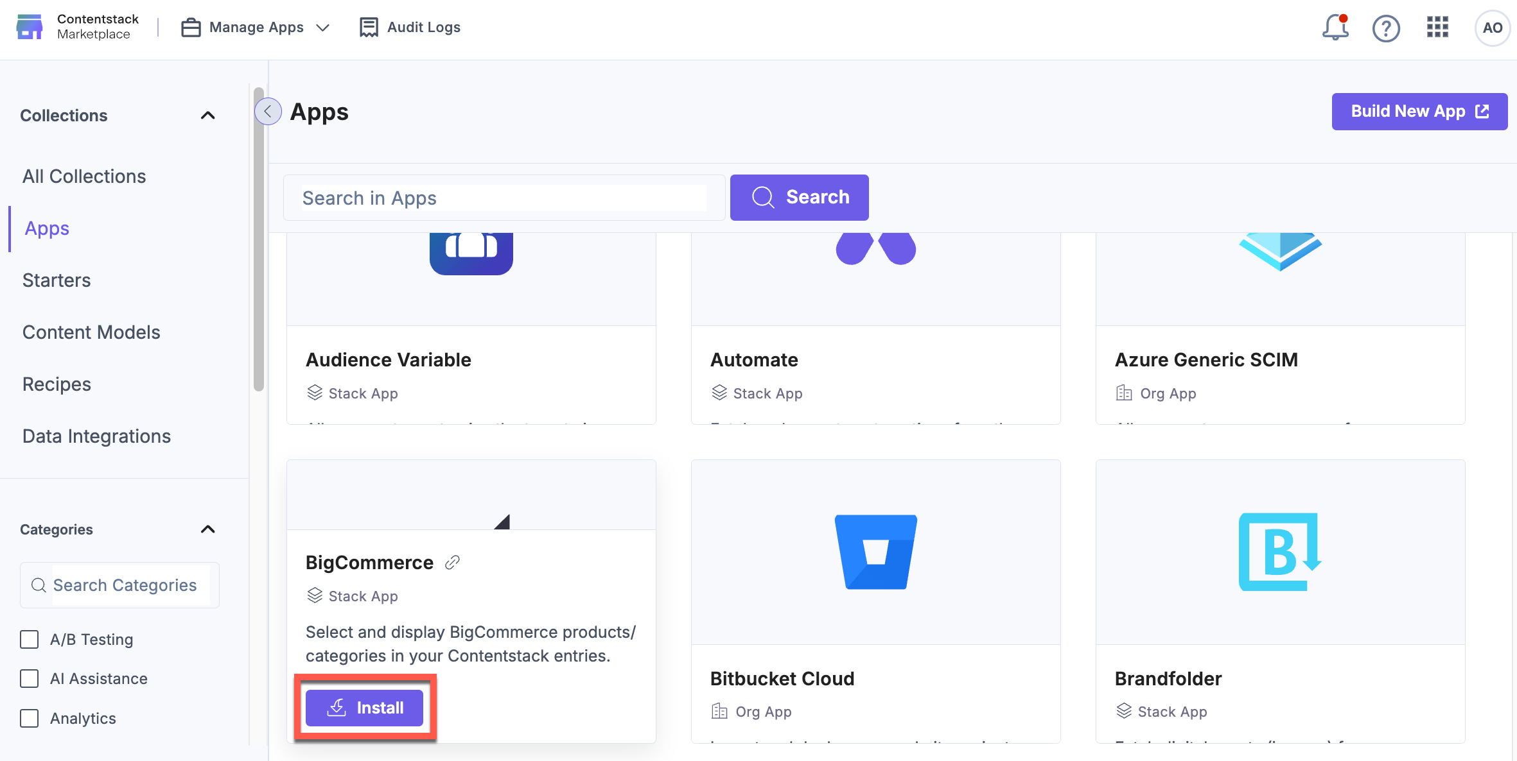
Task: Click the BigCommerce description text
Action: pos(471,644)
